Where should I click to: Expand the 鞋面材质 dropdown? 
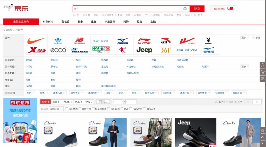pyautogui.click(x=169, y=93)
